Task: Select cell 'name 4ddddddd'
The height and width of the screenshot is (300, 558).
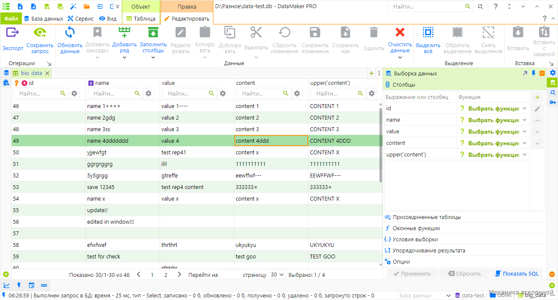Action: pyautogui.click(x=123, y=141)
